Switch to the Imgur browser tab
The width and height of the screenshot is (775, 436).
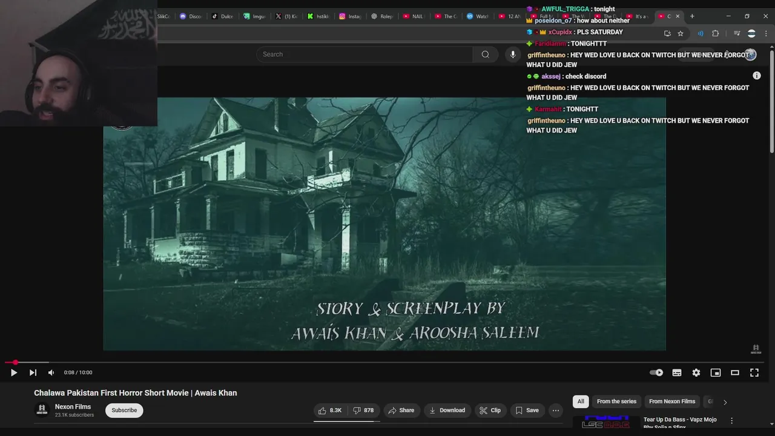tap(255, 16)
